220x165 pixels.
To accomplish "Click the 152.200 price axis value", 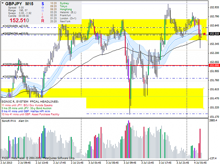I will (x=214, y=53).
